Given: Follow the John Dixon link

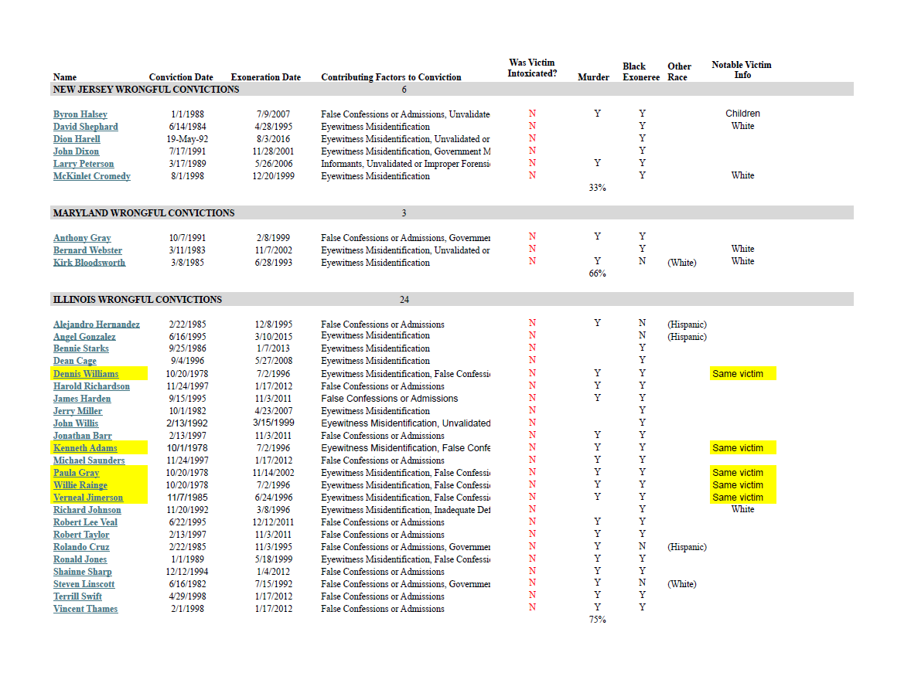Looking at the screenshot, I should pyautogui.click(x=76, y=151).
